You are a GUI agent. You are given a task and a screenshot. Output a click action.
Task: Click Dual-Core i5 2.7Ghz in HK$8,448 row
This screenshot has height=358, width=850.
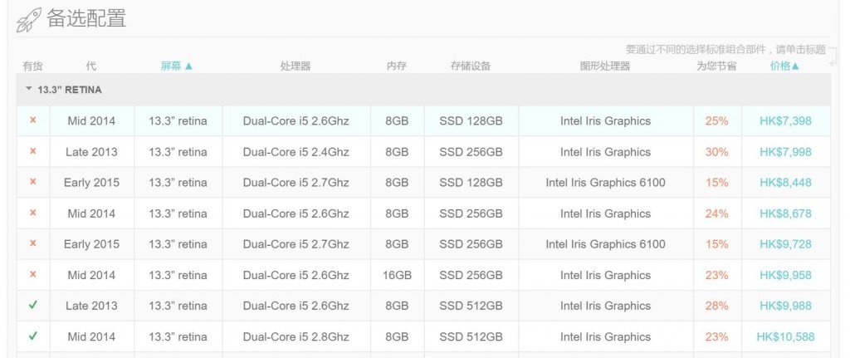(x=296, y=183)
